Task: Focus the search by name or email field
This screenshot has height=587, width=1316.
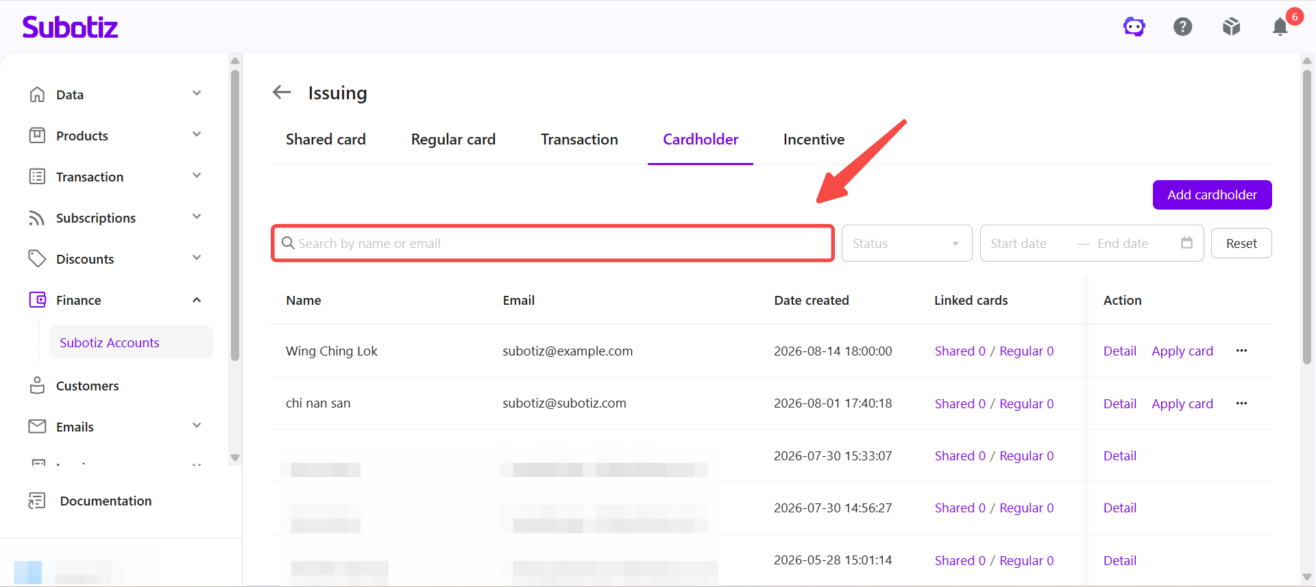Action: [552, 243]
